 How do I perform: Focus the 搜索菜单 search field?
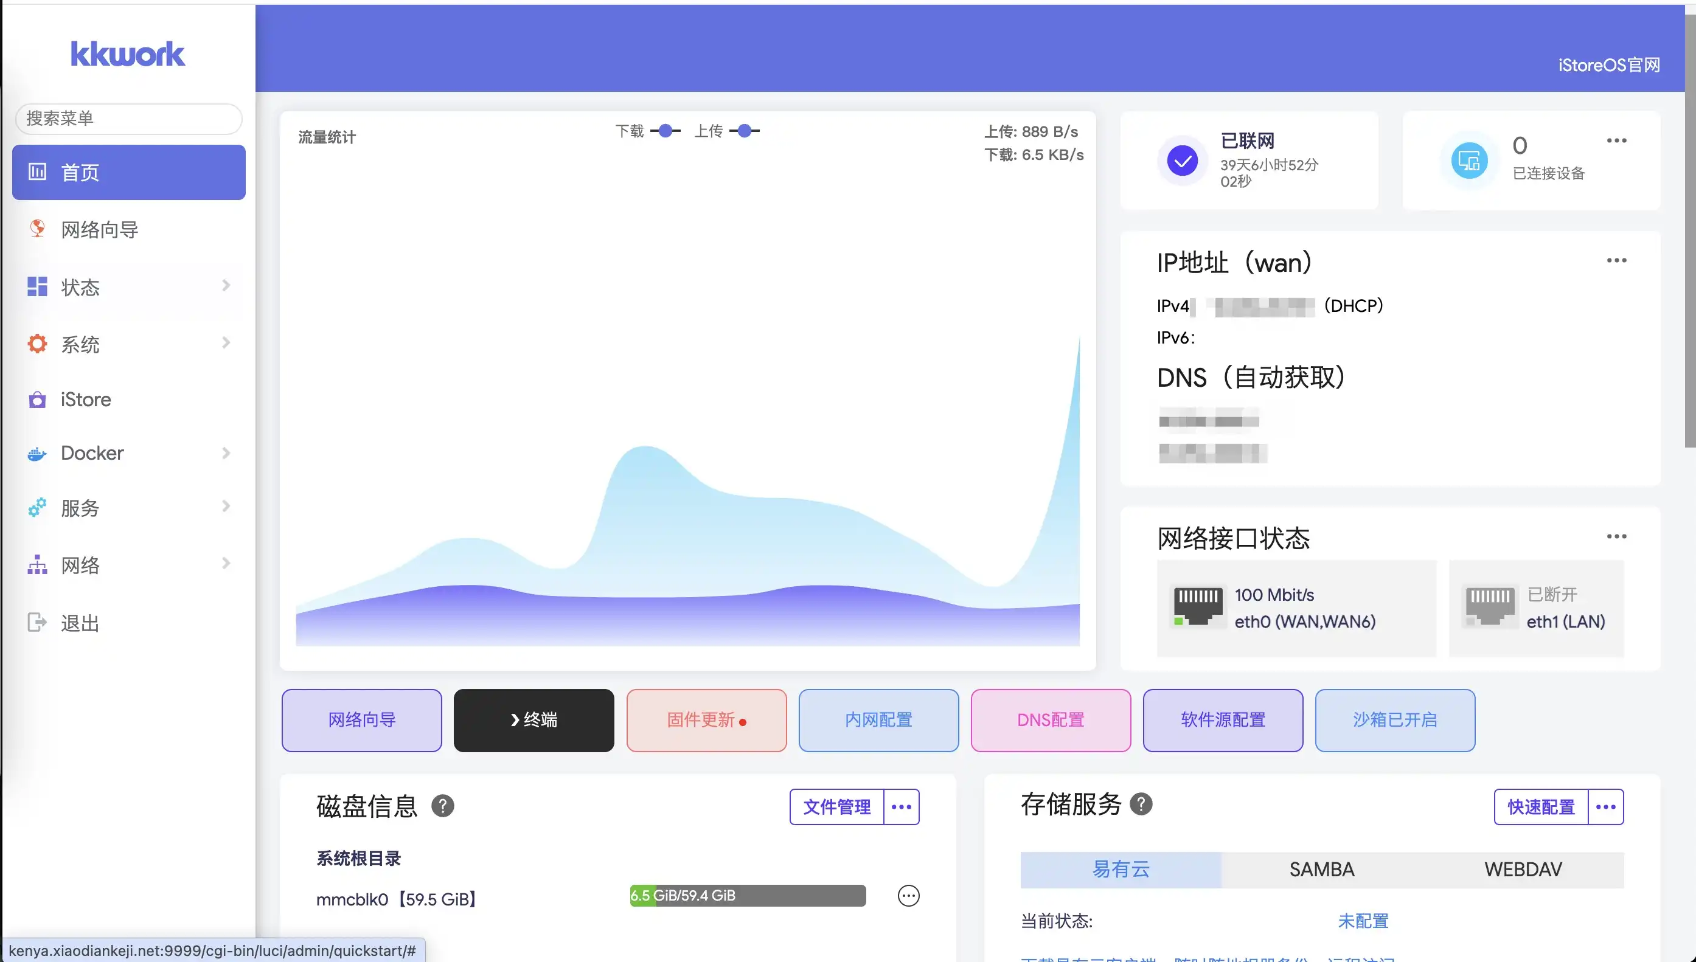point(129,118)
